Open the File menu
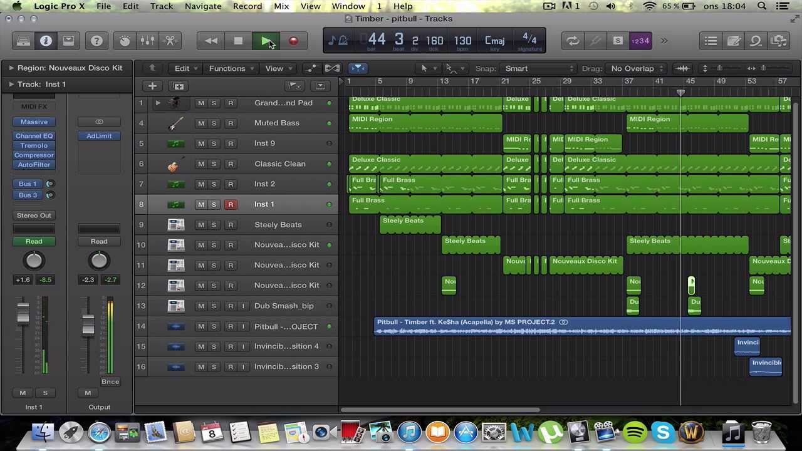802x451 pixels. point(104,6)
